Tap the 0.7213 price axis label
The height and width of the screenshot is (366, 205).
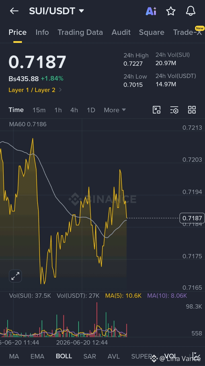coord(192,128)
